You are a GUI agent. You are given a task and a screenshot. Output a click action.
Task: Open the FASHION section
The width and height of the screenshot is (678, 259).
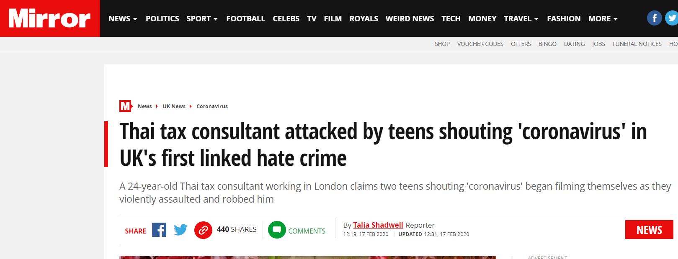tap(564, 18)
